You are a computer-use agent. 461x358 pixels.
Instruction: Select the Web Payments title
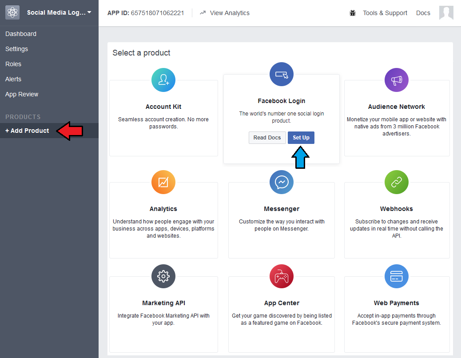pyautogui.click(x=396, y=303)
